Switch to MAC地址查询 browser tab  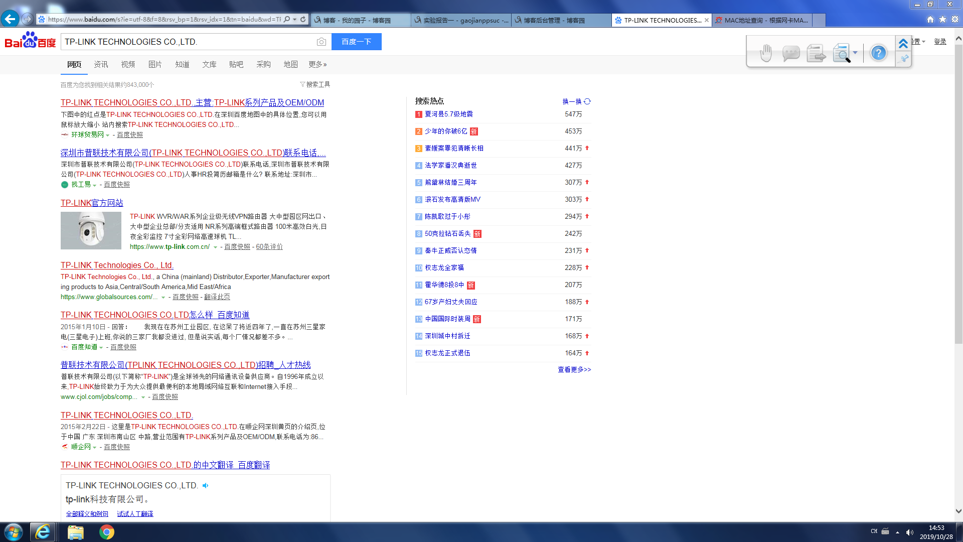[x=761, y=20]
